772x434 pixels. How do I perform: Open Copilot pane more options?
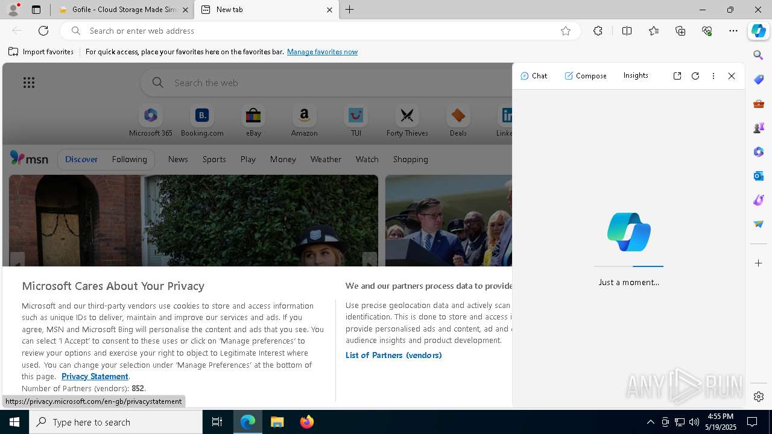pyautogui.click(x=713, y=76)
